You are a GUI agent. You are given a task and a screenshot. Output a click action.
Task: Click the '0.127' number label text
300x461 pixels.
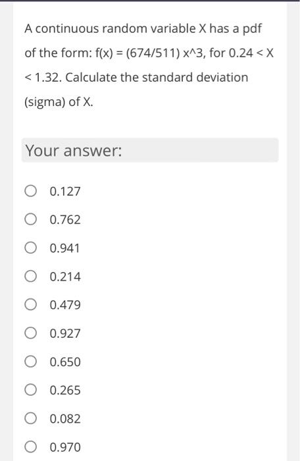click(65, 192)
